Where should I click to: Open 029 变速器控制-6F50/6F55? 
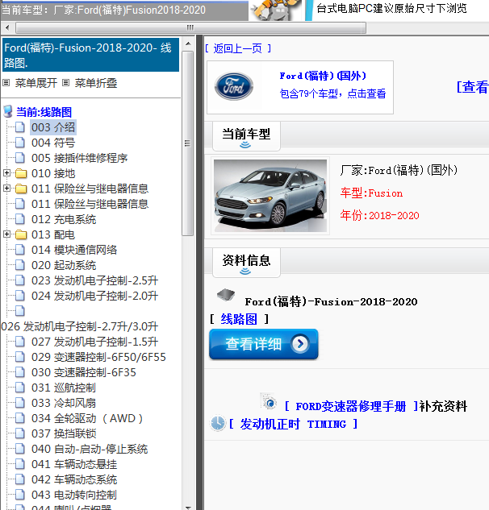[x=98, y=357]
